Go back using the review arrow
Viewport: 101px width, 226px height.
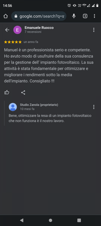[x=7, y=30]
